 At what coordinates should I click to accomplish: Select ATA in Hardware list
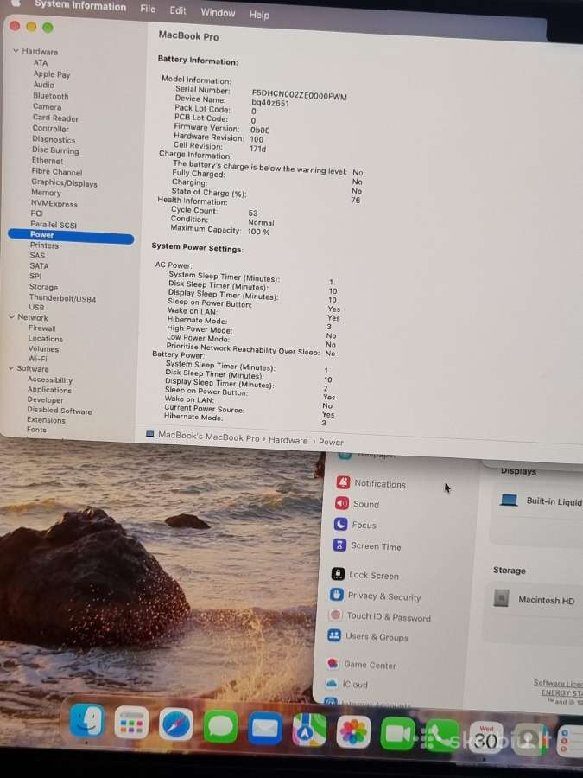[41, 62]
